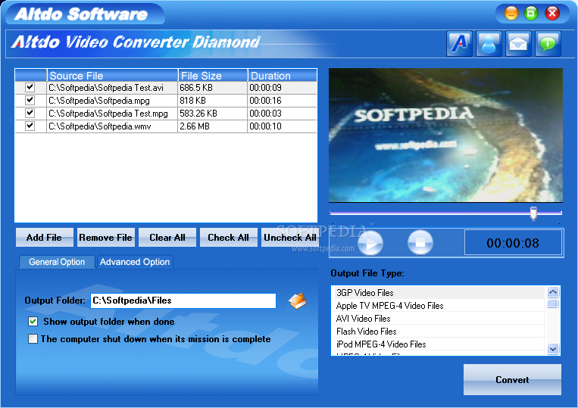578x408 pixels.
Task: Stop the video preview
Action: pyautogui.click(x=420, y=243)
